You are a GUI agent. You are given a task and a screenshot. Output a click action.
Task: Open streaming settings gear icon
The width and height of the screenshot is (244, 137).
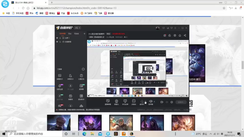click(172, 102)
